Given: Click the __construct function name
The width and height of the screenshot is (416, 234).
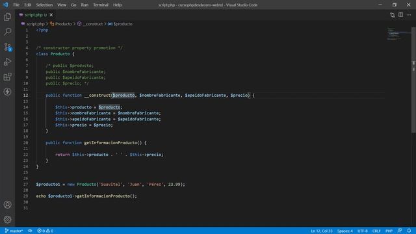Looking at the screenshot, I should pyautogui.click(x=97, y=96).
